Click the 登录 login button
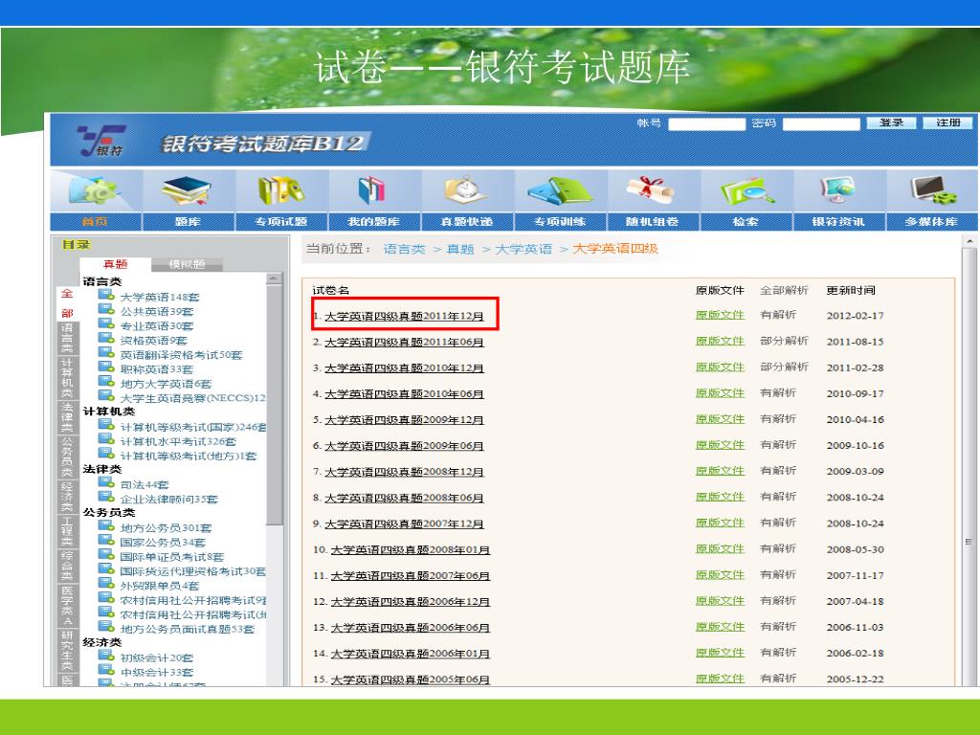 [891, 123]
